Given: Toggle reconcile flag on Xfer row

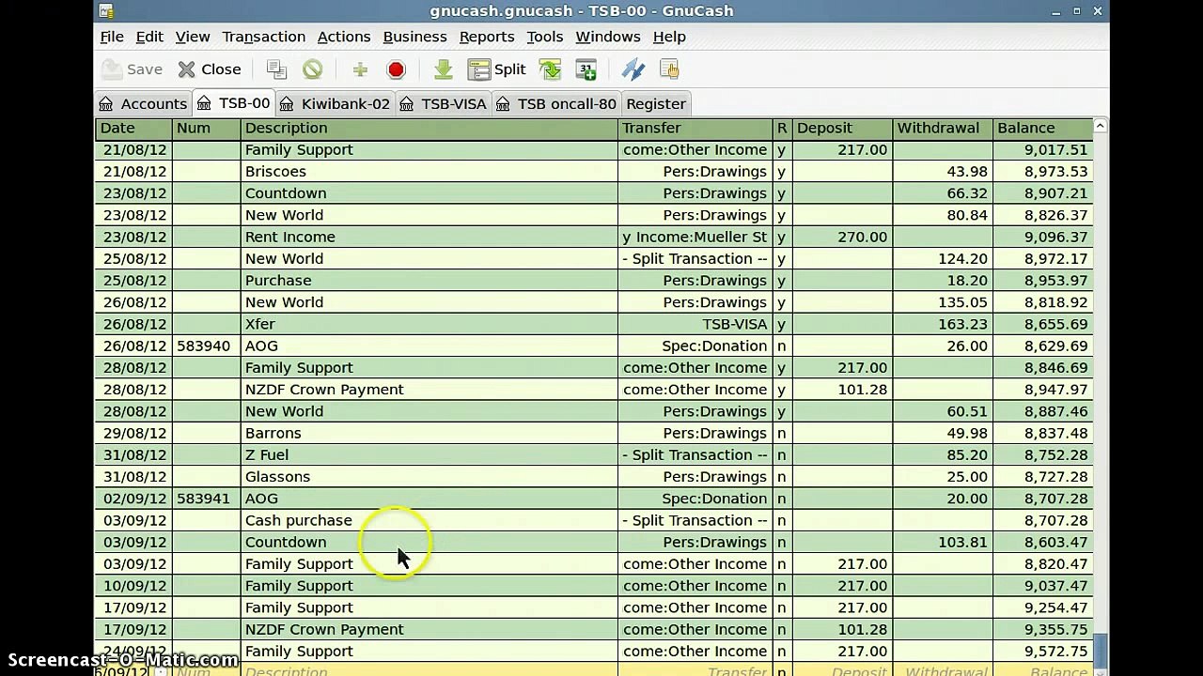Looking at the screenshot, I should click(x=782, y=324).
